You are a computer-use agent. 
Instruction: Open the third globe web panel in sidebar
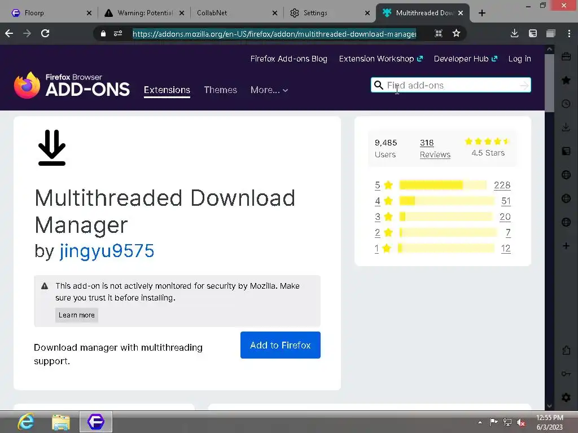pyautogui.click(x=566, y=222)
